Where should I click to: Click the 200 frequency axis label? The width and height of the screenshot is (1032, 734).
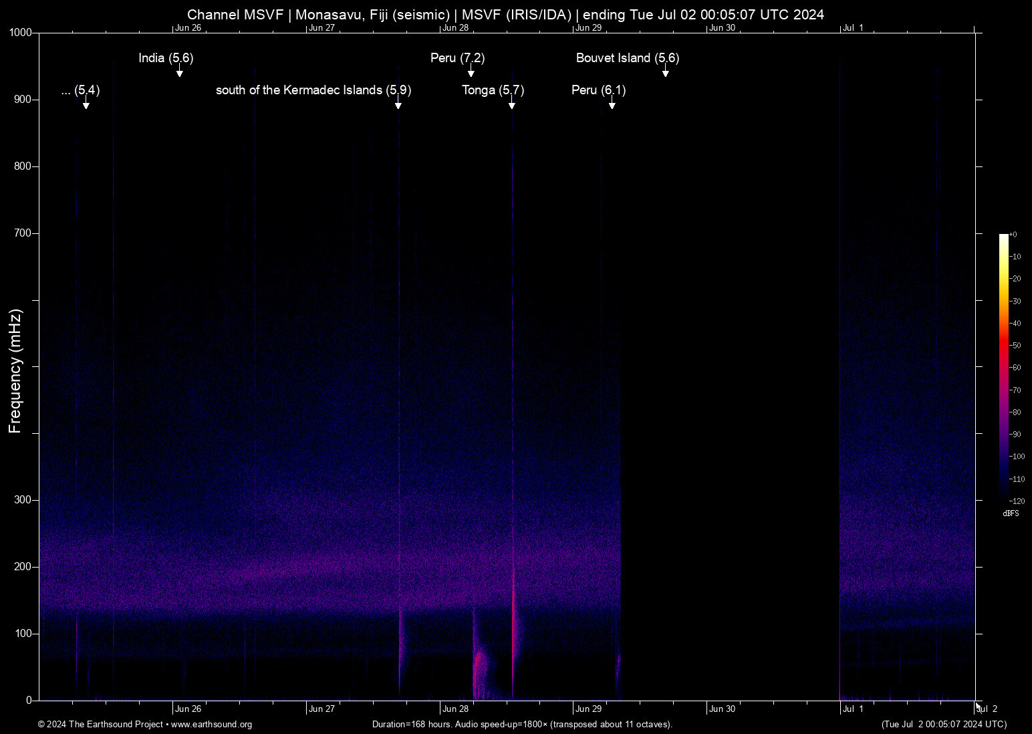pos(23,567)
